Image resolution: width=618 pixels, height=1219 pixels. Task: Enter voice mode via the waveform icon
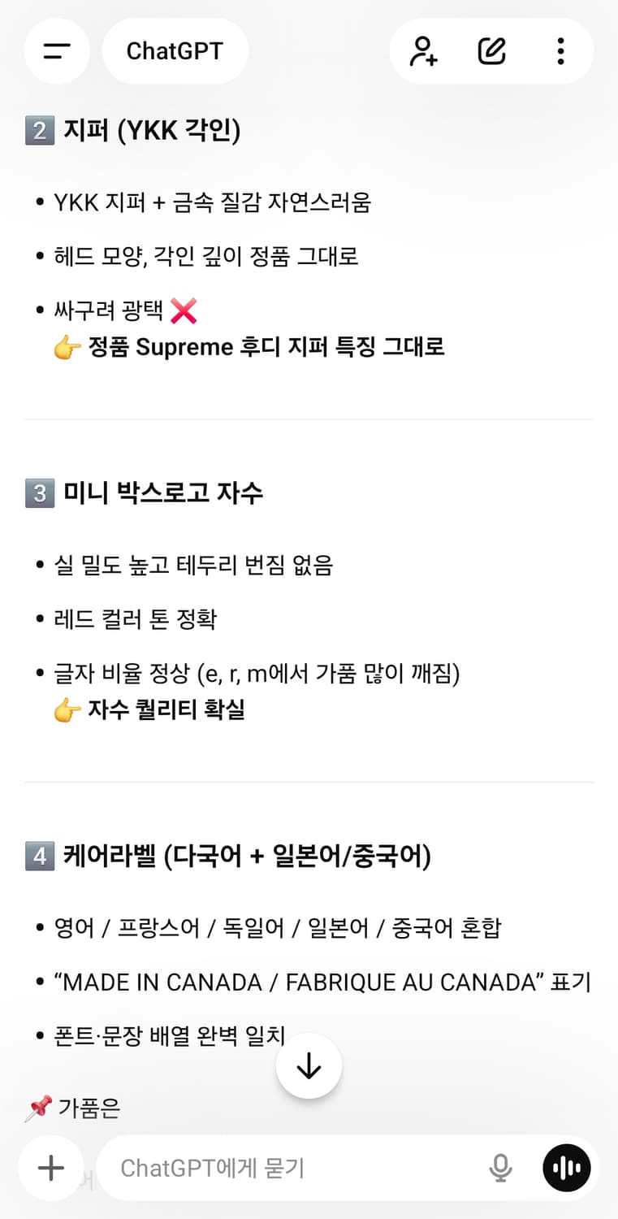tap(566, 1168)
